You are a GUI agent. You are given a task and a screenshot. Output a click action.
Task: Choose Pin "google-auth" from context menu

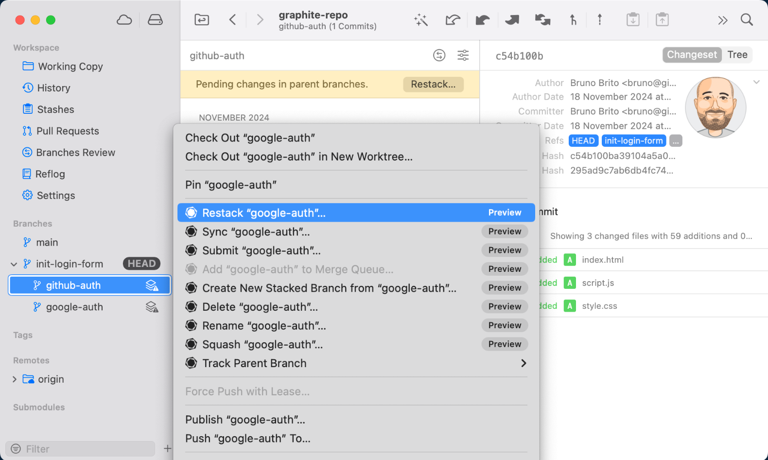click(x=231, y=185)
